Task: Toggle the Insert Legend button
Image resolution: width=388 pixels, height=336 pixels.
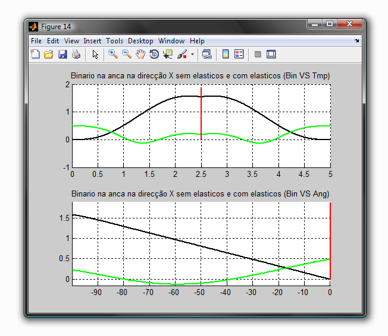Action: (239, 55)
